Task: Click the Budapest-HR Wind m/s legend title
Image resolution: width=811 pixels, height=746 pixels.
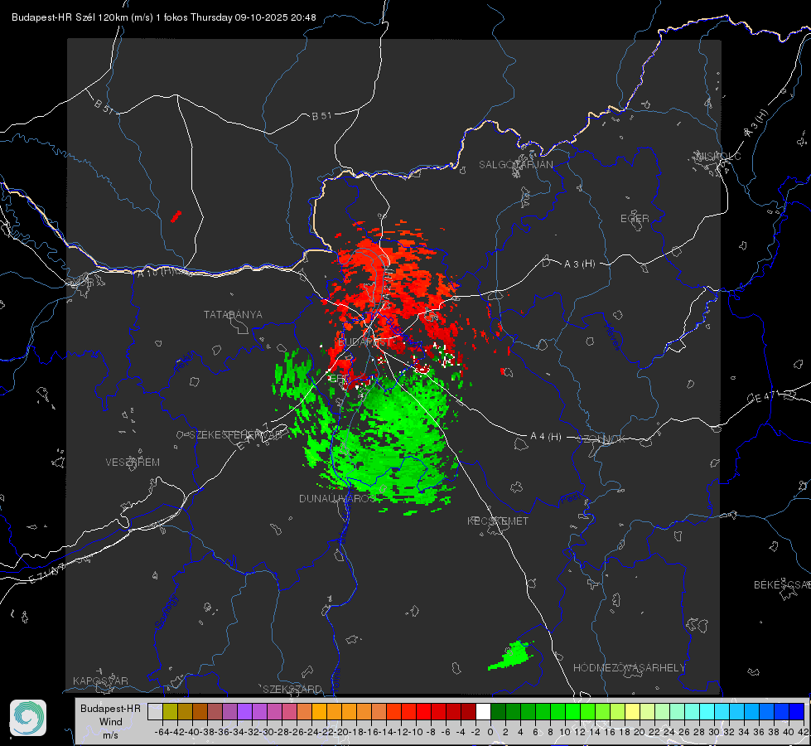Action: [111, 722]
